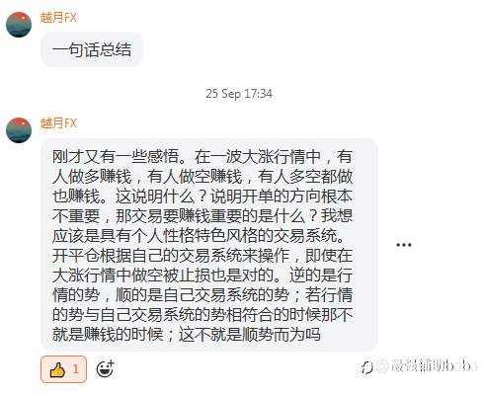Image resolution: width=484 pixels, height=395 pixels.
Task: Open the avatar beside the long 17:34 message
Action: pos(19,130)
